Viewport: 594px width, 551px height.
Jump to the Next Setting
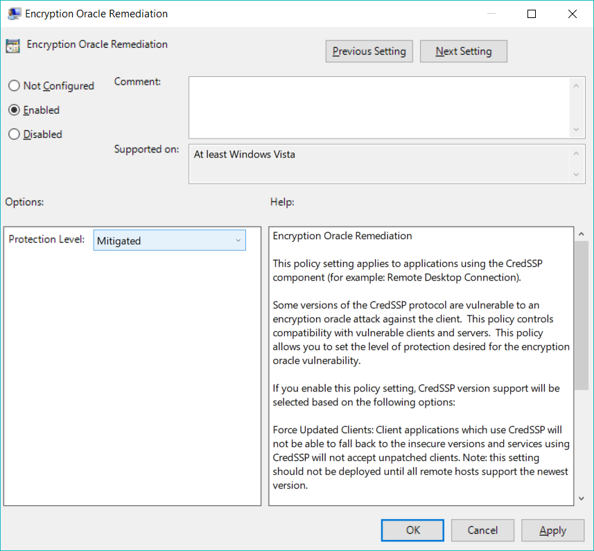pyautogui.click(x=464, y=51)
